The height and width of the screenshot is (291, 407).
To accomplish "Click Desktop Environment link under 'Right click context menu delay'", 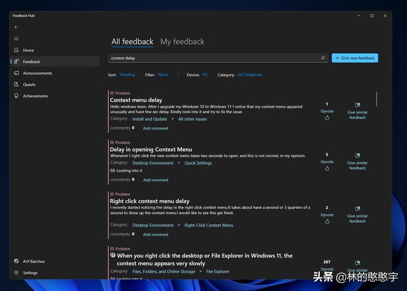I will [153, 225].
